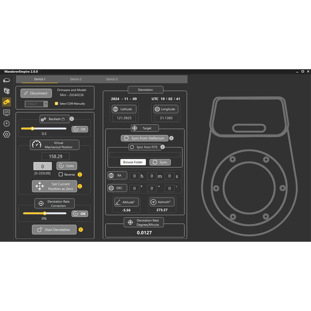Screen dimensions: 311x311
Task: Click the longitude value field 31.1385
Action: point(166,118)
